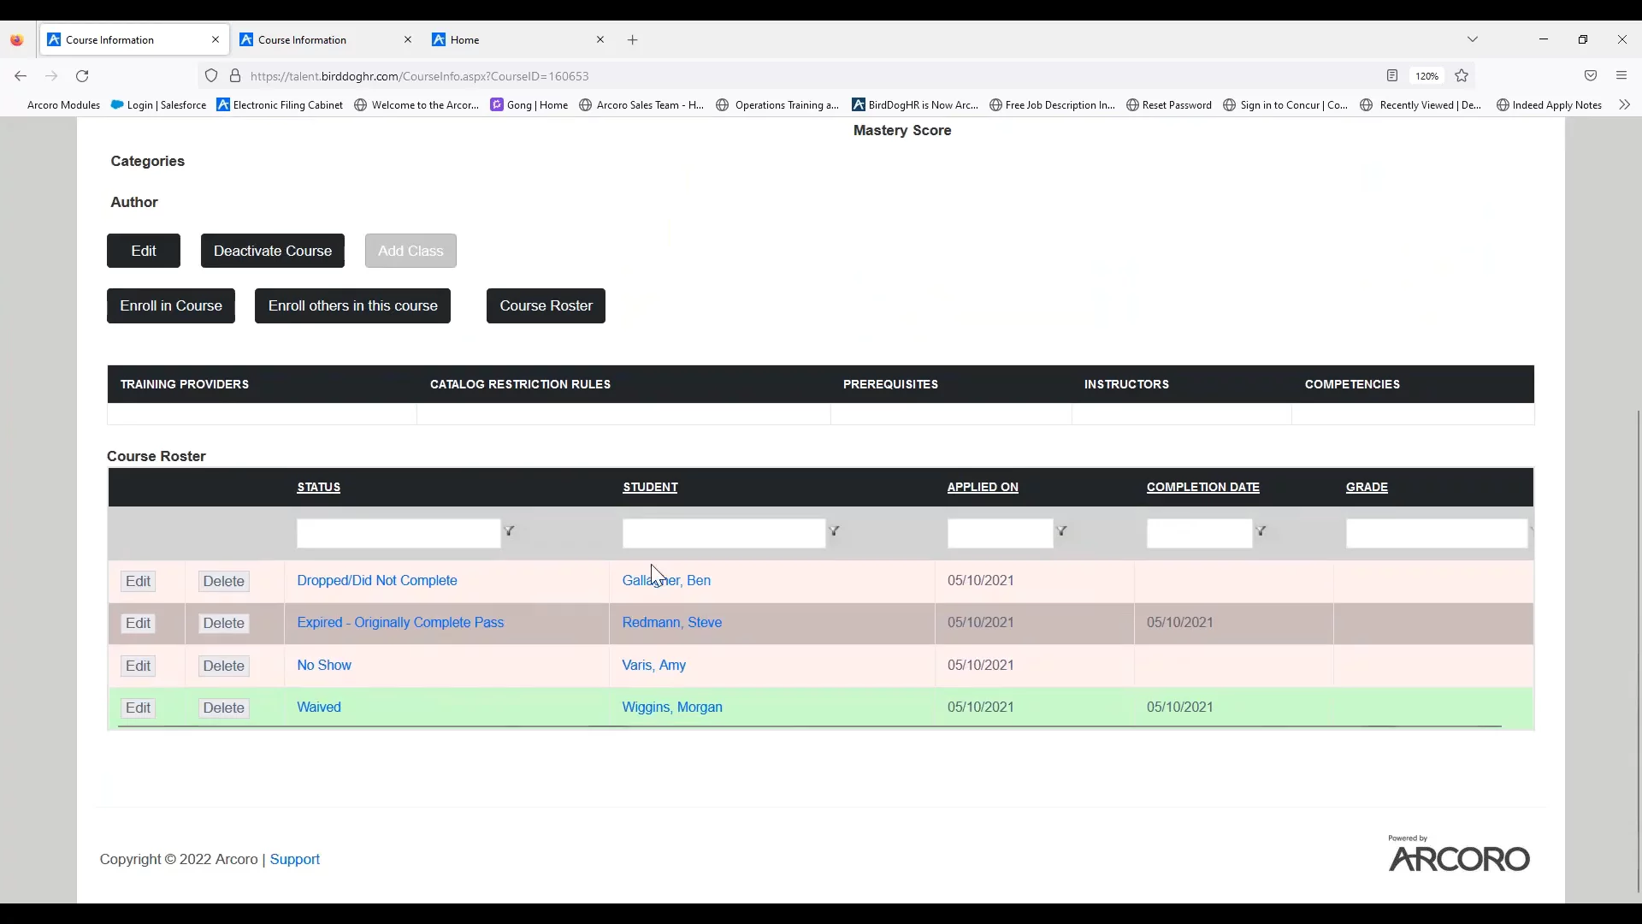Open the Redmann, Steve student link
The height and width of the screenshot is (924, 1642).
click(671, 623)
